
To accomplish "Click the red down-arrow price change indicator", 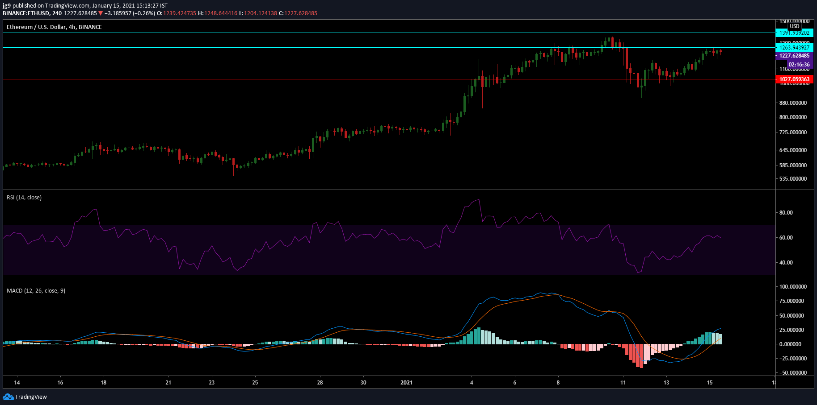I will (x=101, y=13).
